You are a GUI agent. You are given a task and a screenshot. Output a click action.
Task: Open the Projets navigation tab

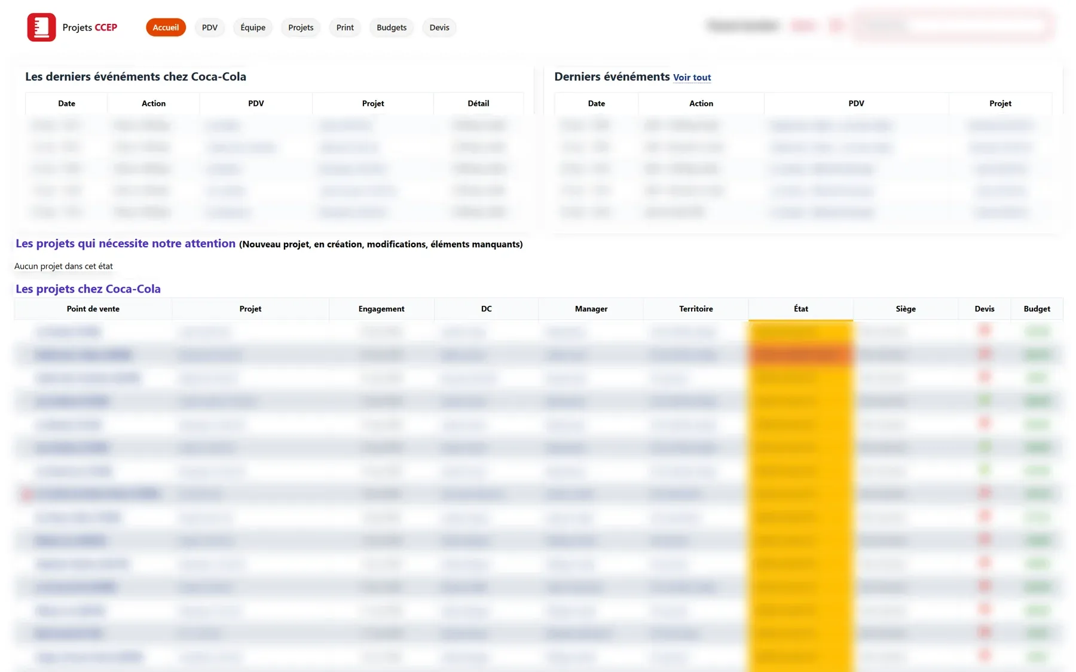click(301, 27)
